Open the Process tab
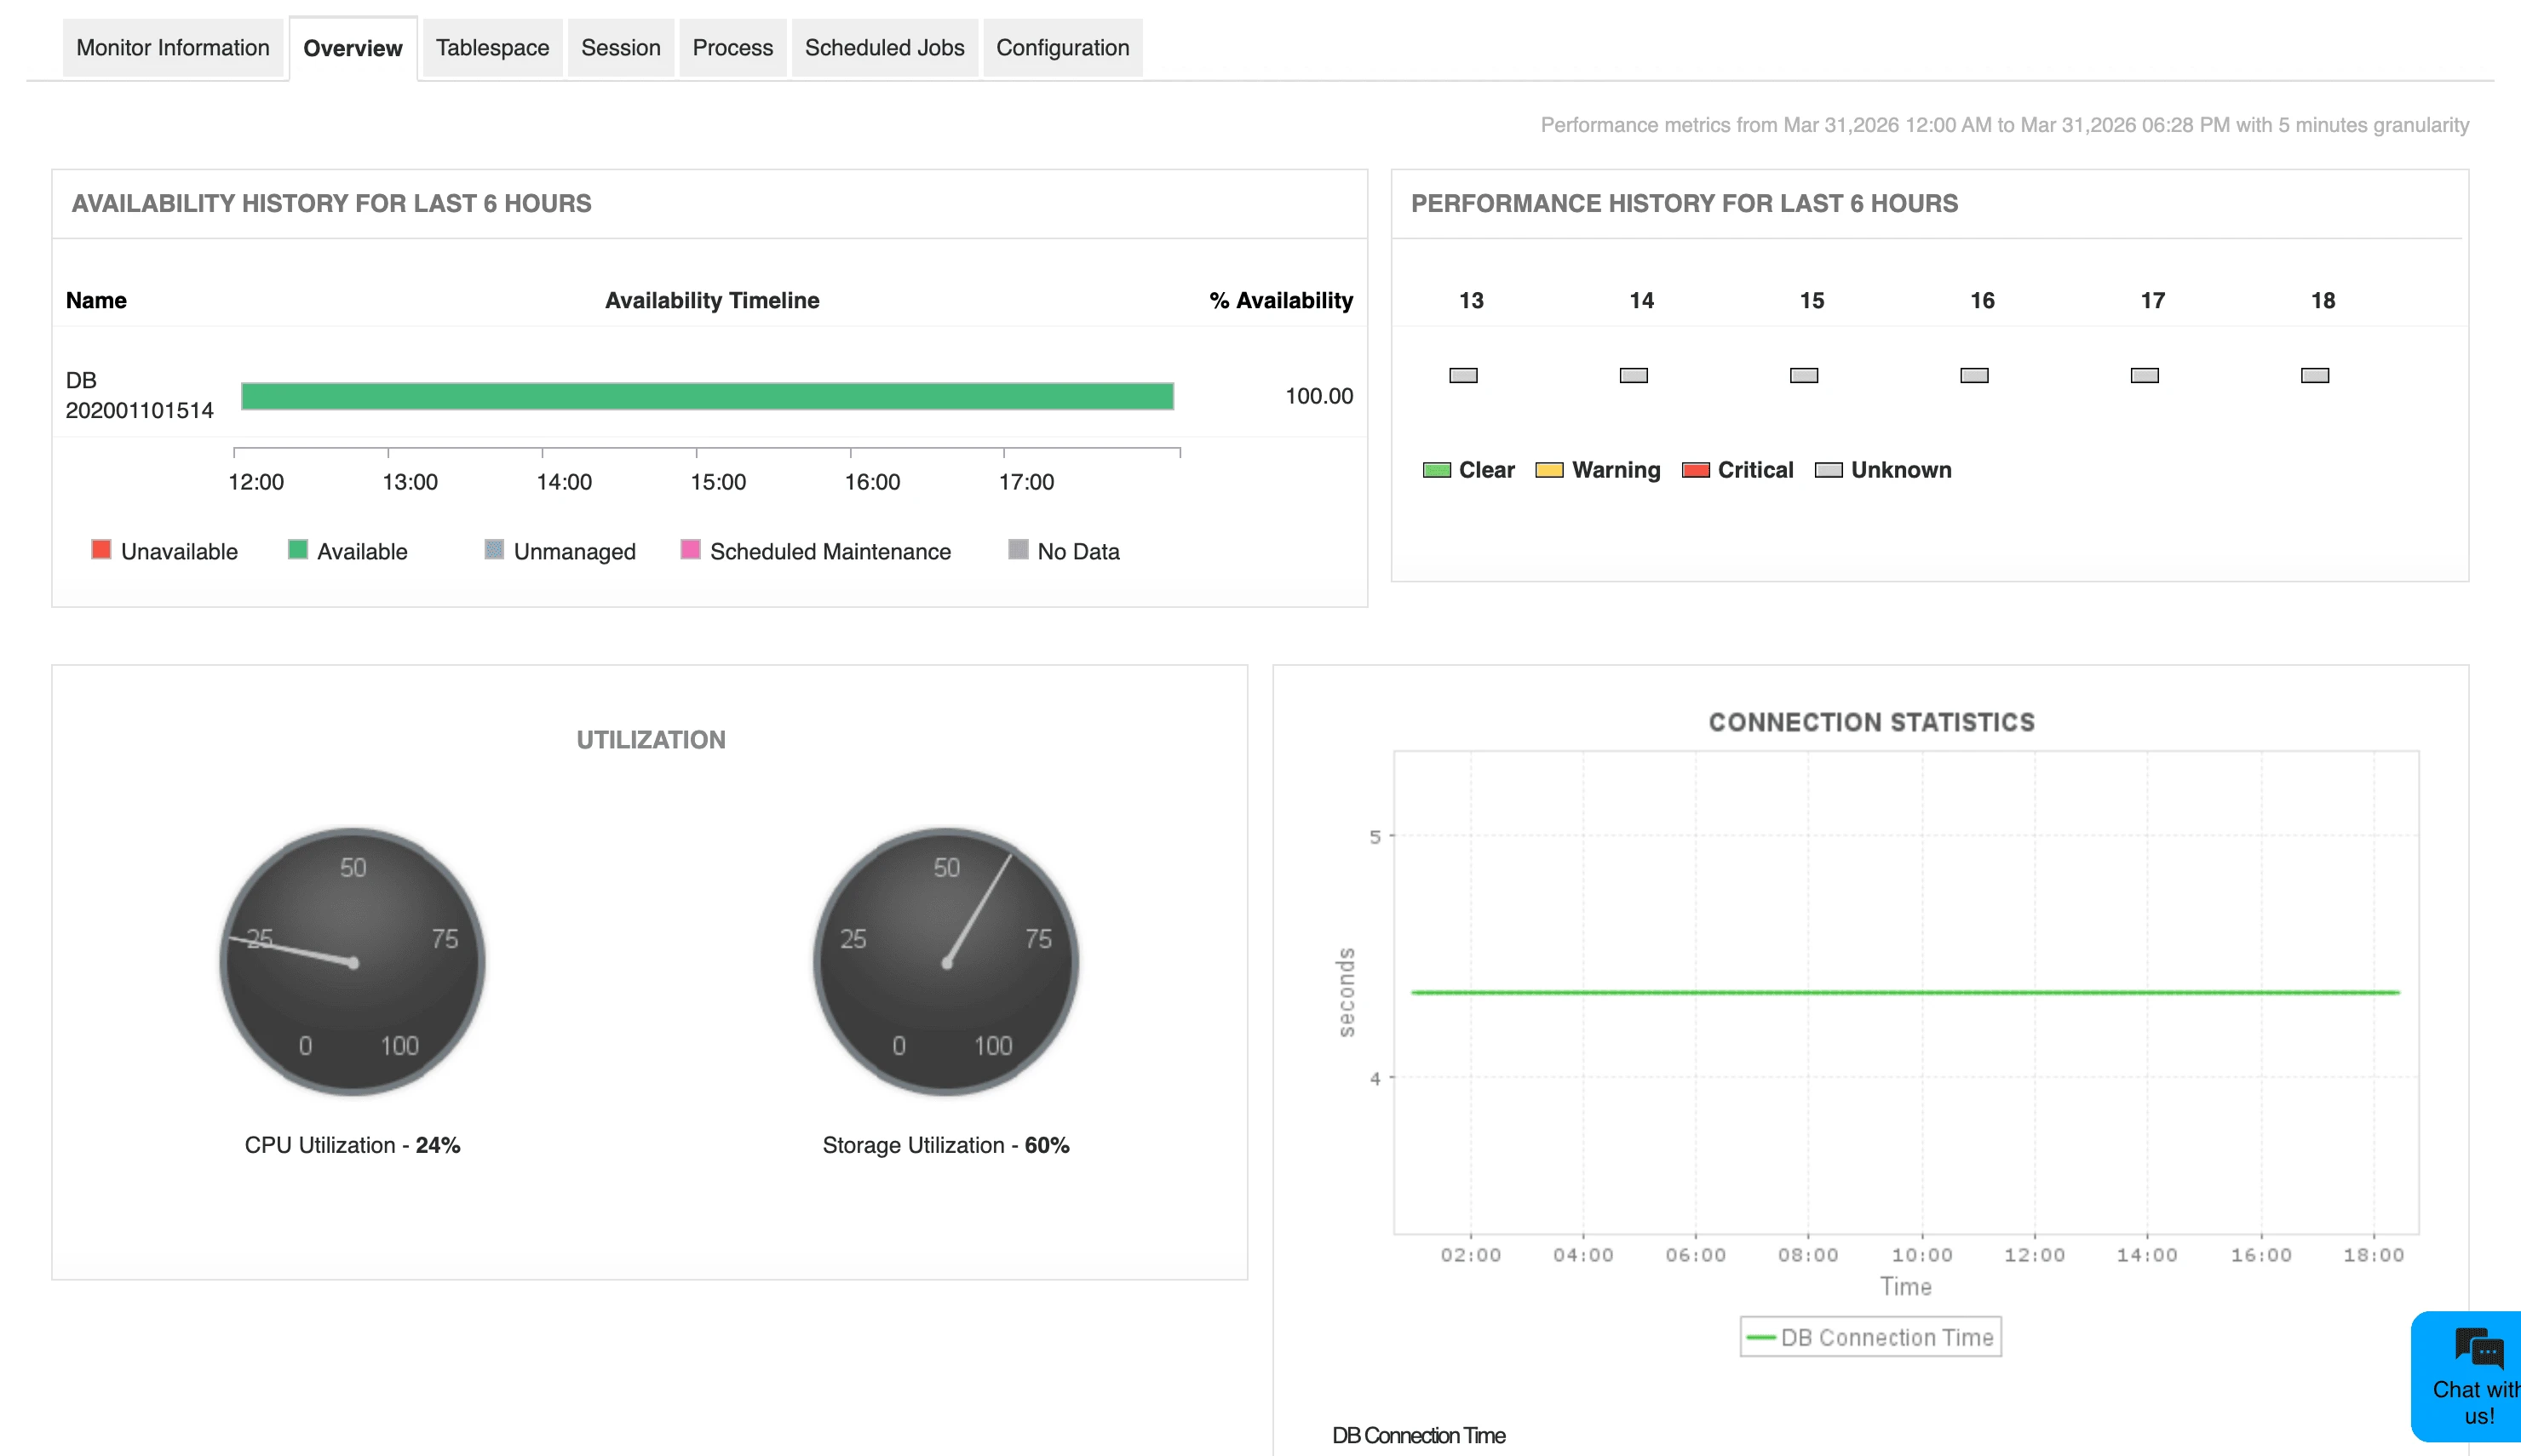 tap(732, 47)
